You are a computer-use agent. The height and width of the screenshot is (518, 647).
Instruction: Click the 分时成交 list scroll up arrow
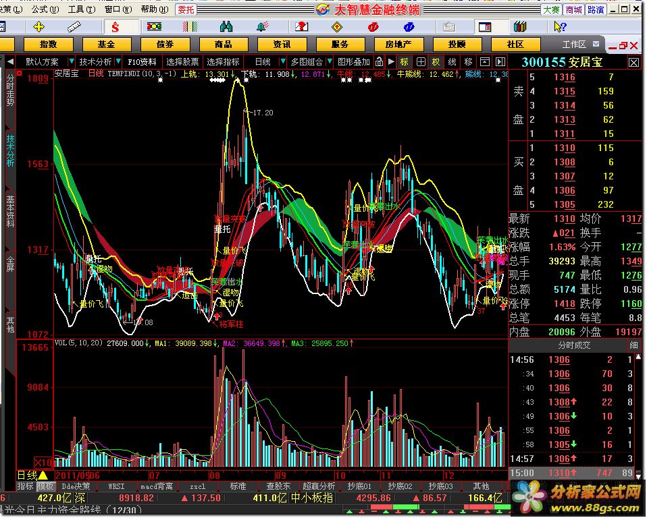(x=639, y=357)
